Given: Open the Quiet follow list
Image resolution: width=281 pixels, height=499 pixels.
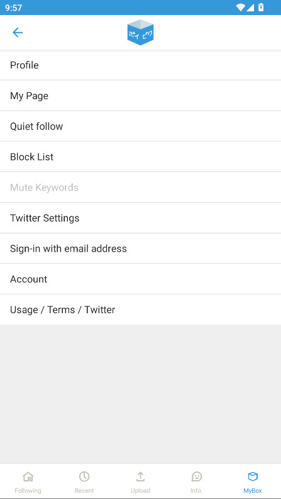Looking at the screenshot, I should pyautogui.click(x=141, y=126).
